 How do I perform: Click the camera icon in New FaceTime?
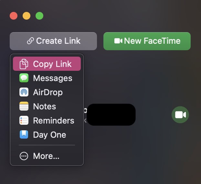pos(118,41)
